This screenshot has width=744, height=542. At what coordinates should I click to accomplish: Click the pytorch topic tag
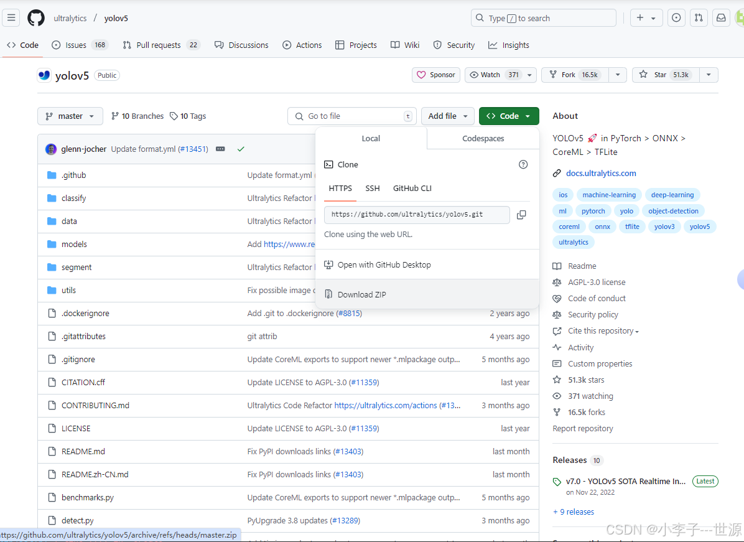coord(593,211)
